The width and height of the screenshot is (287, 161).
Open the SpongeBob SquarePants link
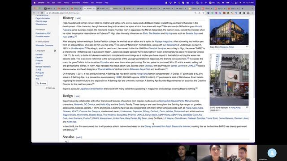point(171,101)
